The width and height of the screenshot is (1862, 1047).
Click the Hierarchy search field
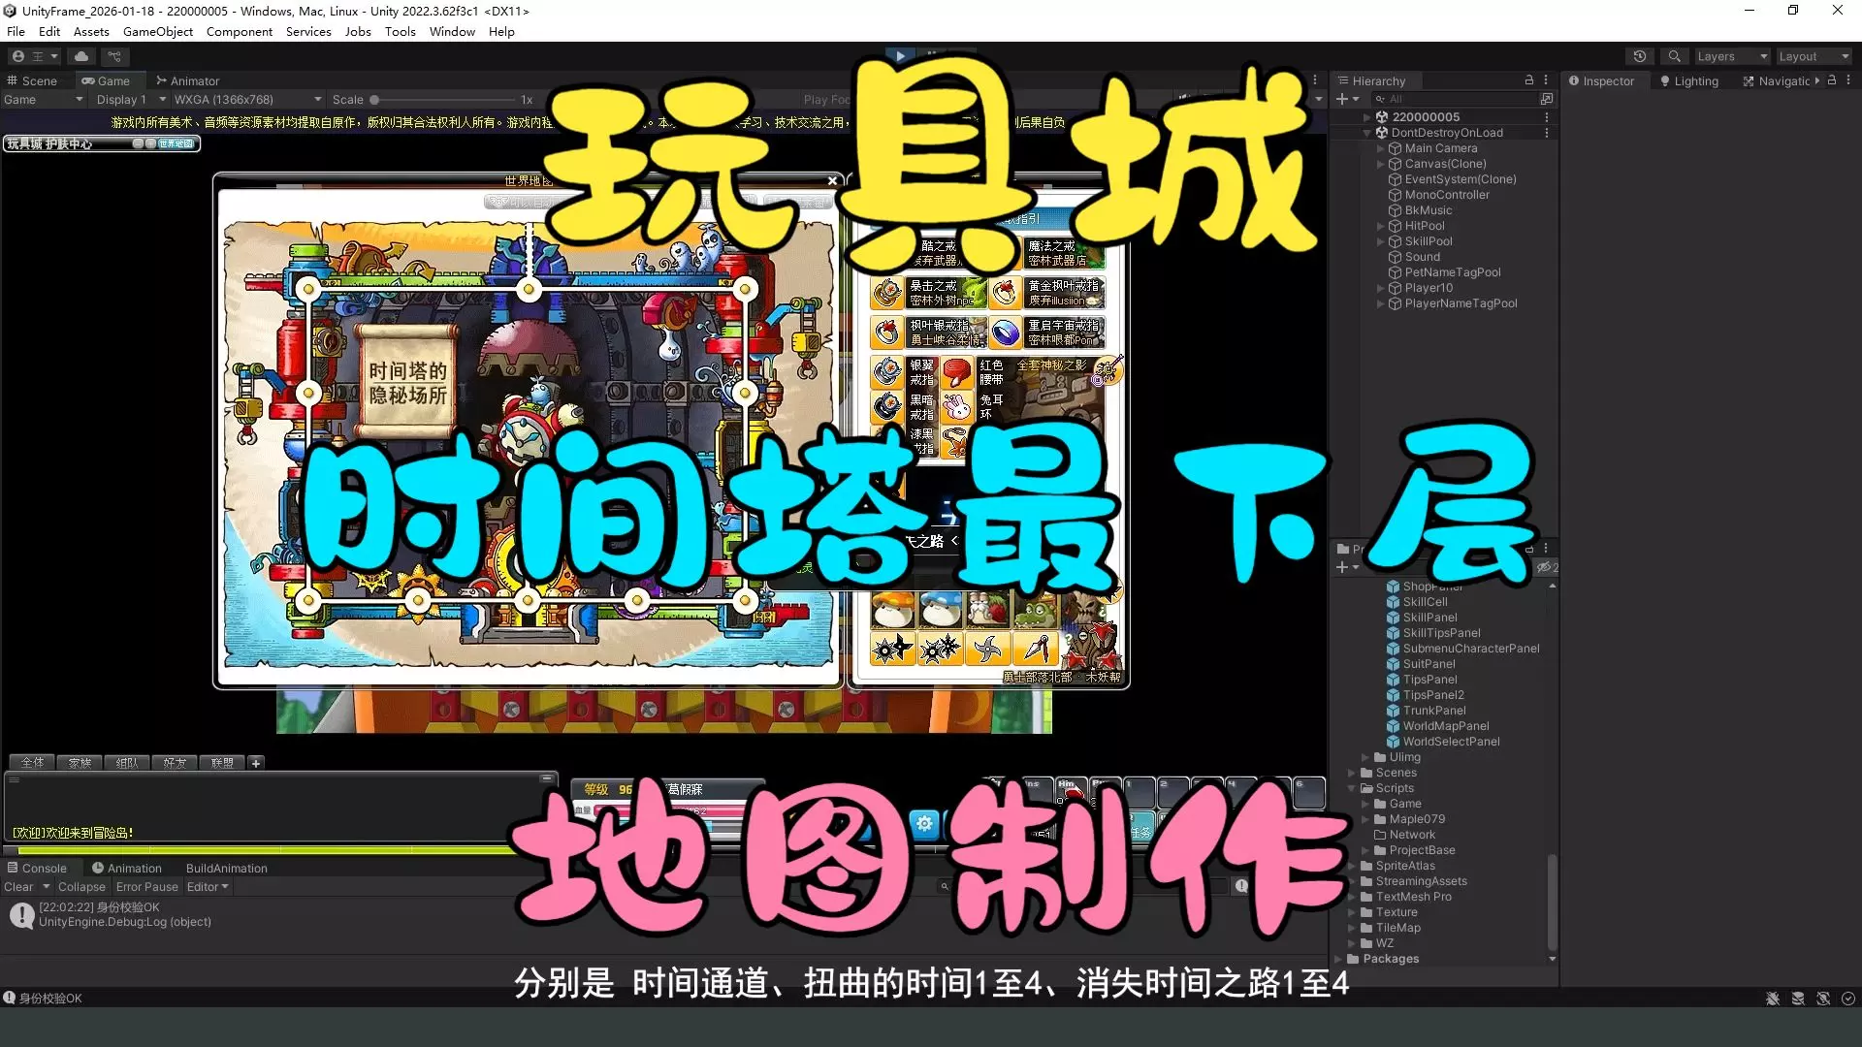1455,99
